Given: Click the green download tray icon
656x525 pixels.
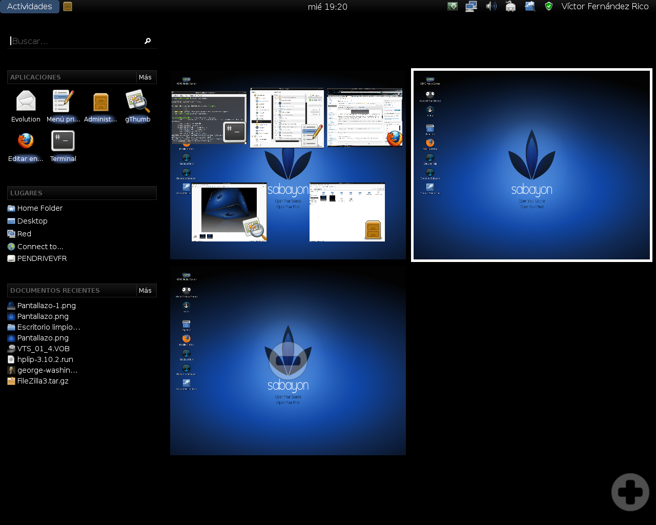Looking at the screenshot, I should coord(453,6).
